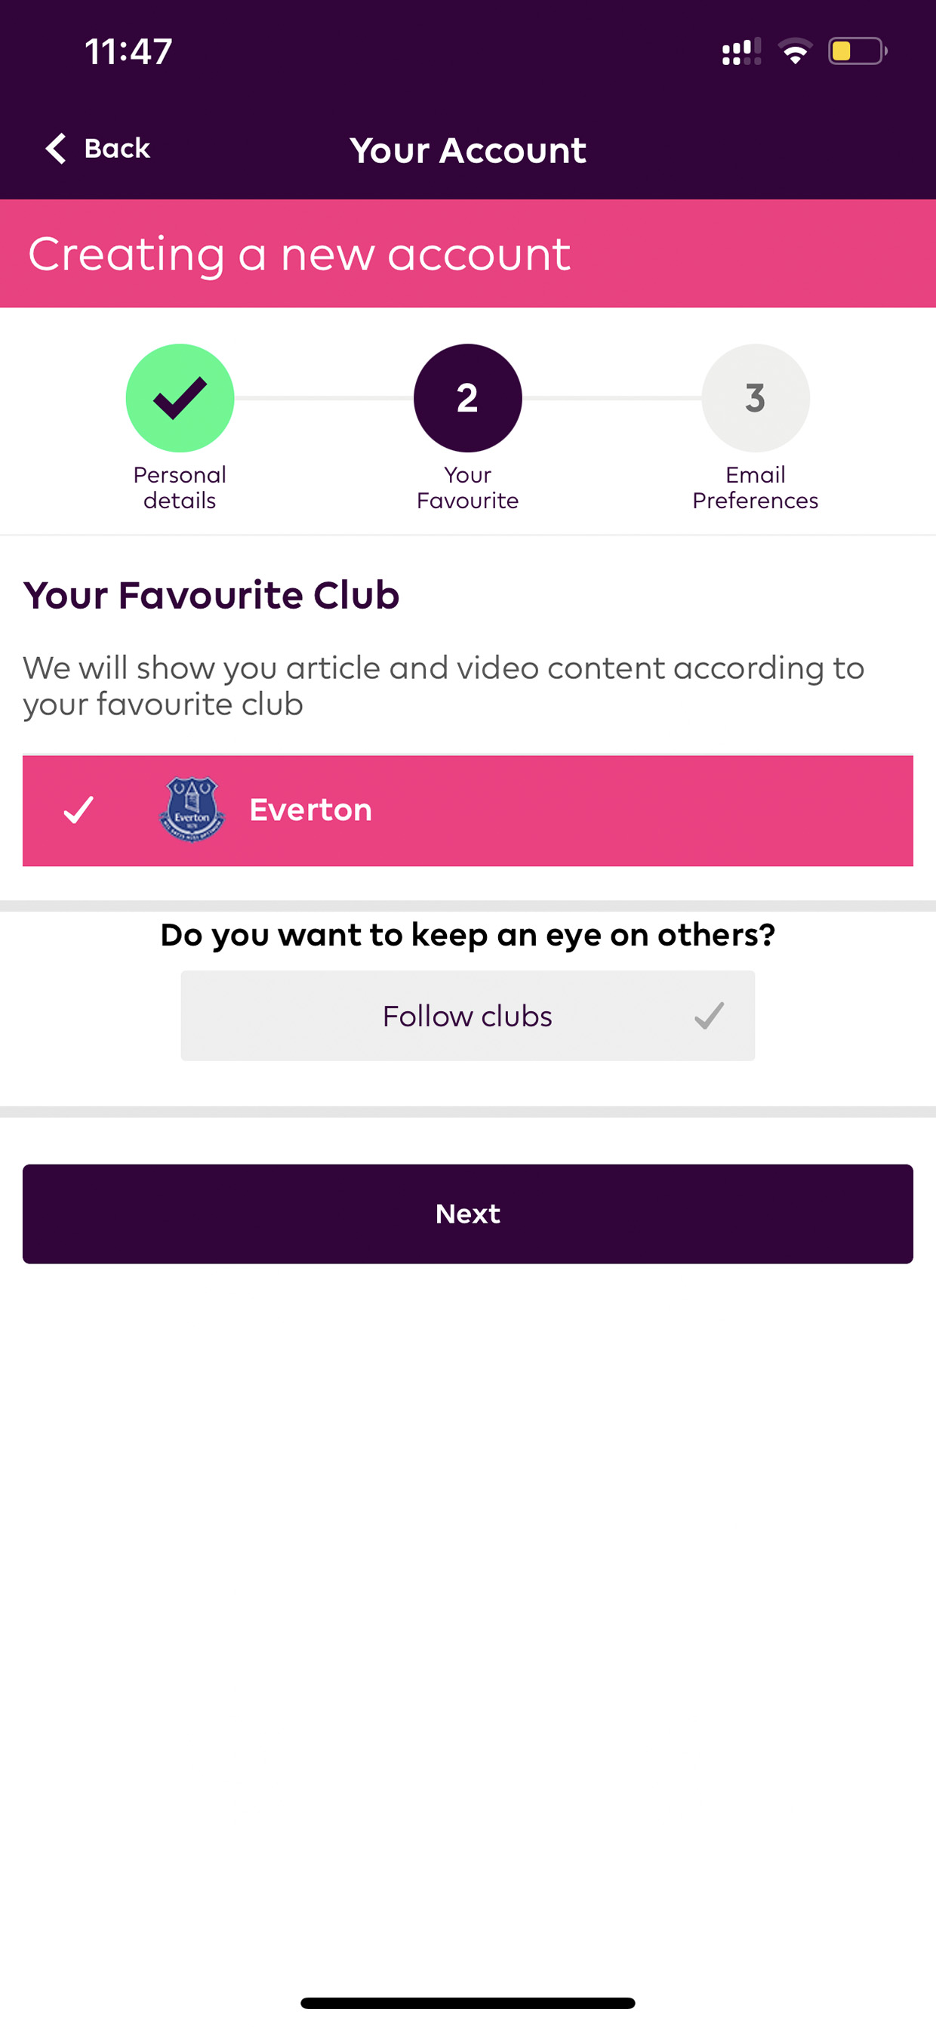Select the Your Favourite step label
936x2027 pixels.
click(468, 488)
